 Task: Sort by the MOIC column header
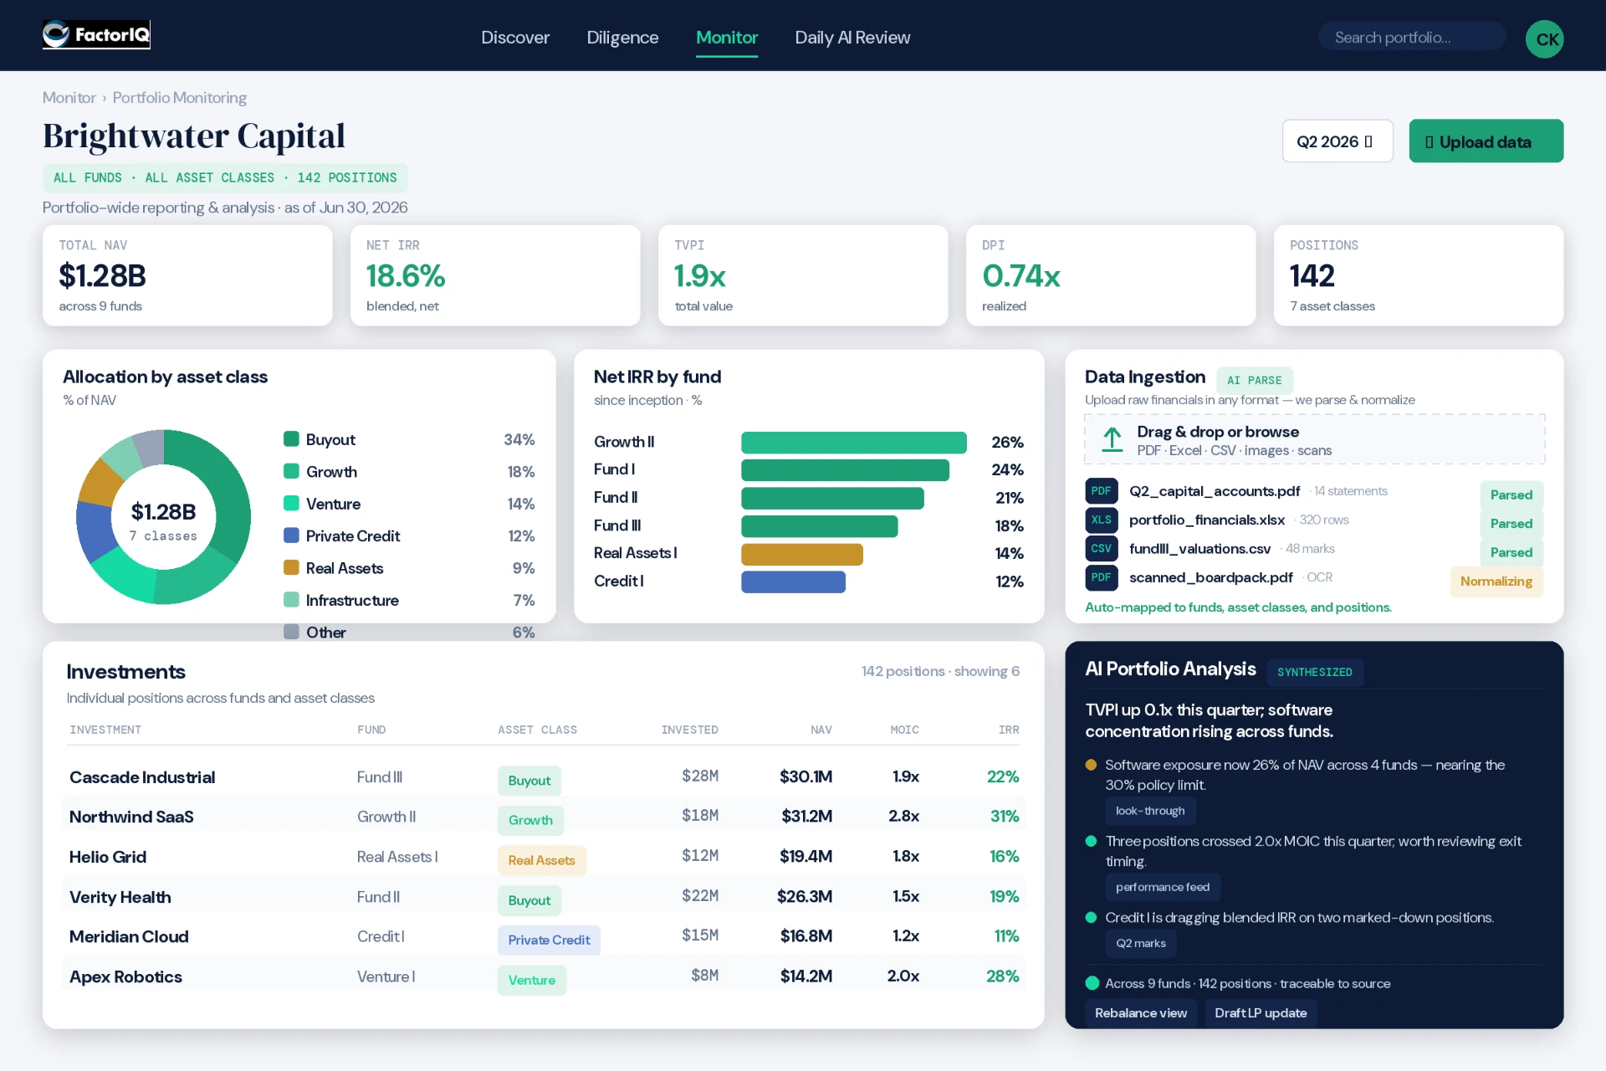pyautogui.click(x=904, y=730)
